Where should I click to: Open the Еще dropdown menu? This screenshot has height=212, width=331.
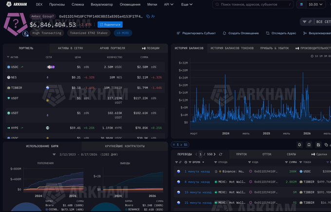coord(187,4)
